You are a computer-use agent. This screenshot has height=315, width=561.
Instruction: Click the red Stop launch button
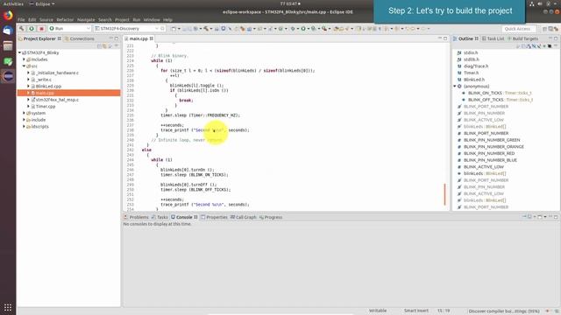(x=41, y=28)
